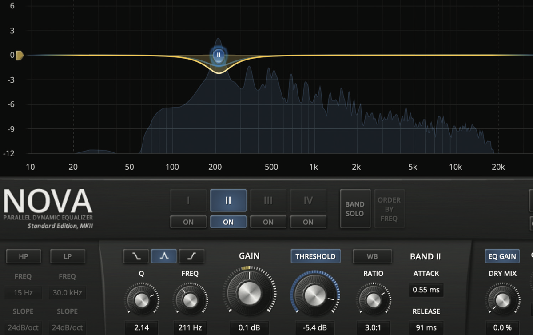Open the LP slope 24dB/oct selector
Screen dimensions: 533x335
[x=68, y=327]
